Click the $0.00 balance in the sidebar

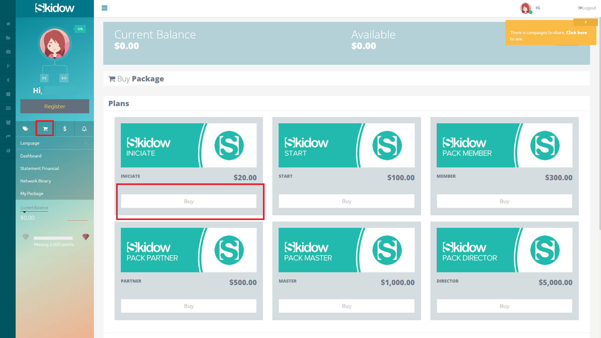pos(28,218)
